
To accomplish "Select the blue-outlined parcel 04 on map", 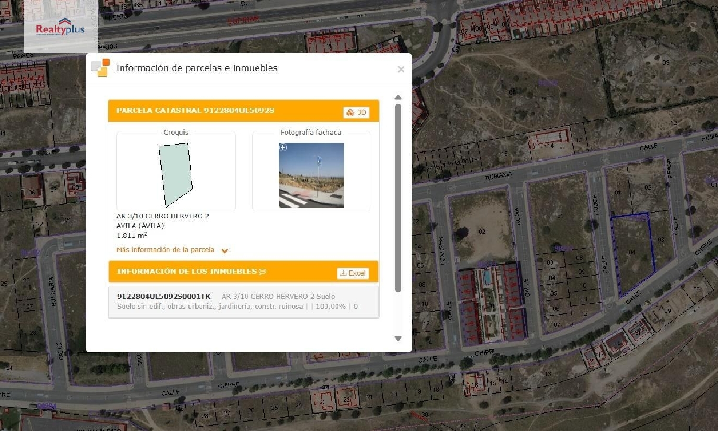I will [x=633, y=252].
